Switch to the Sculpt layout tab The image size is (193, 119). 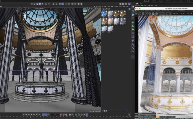click(161, 1)
